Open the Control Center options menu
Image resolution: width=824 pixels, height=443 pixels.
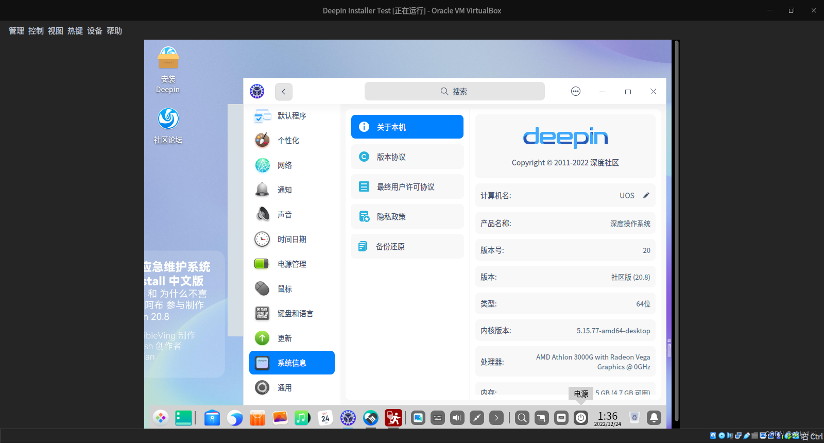[576, 91]
